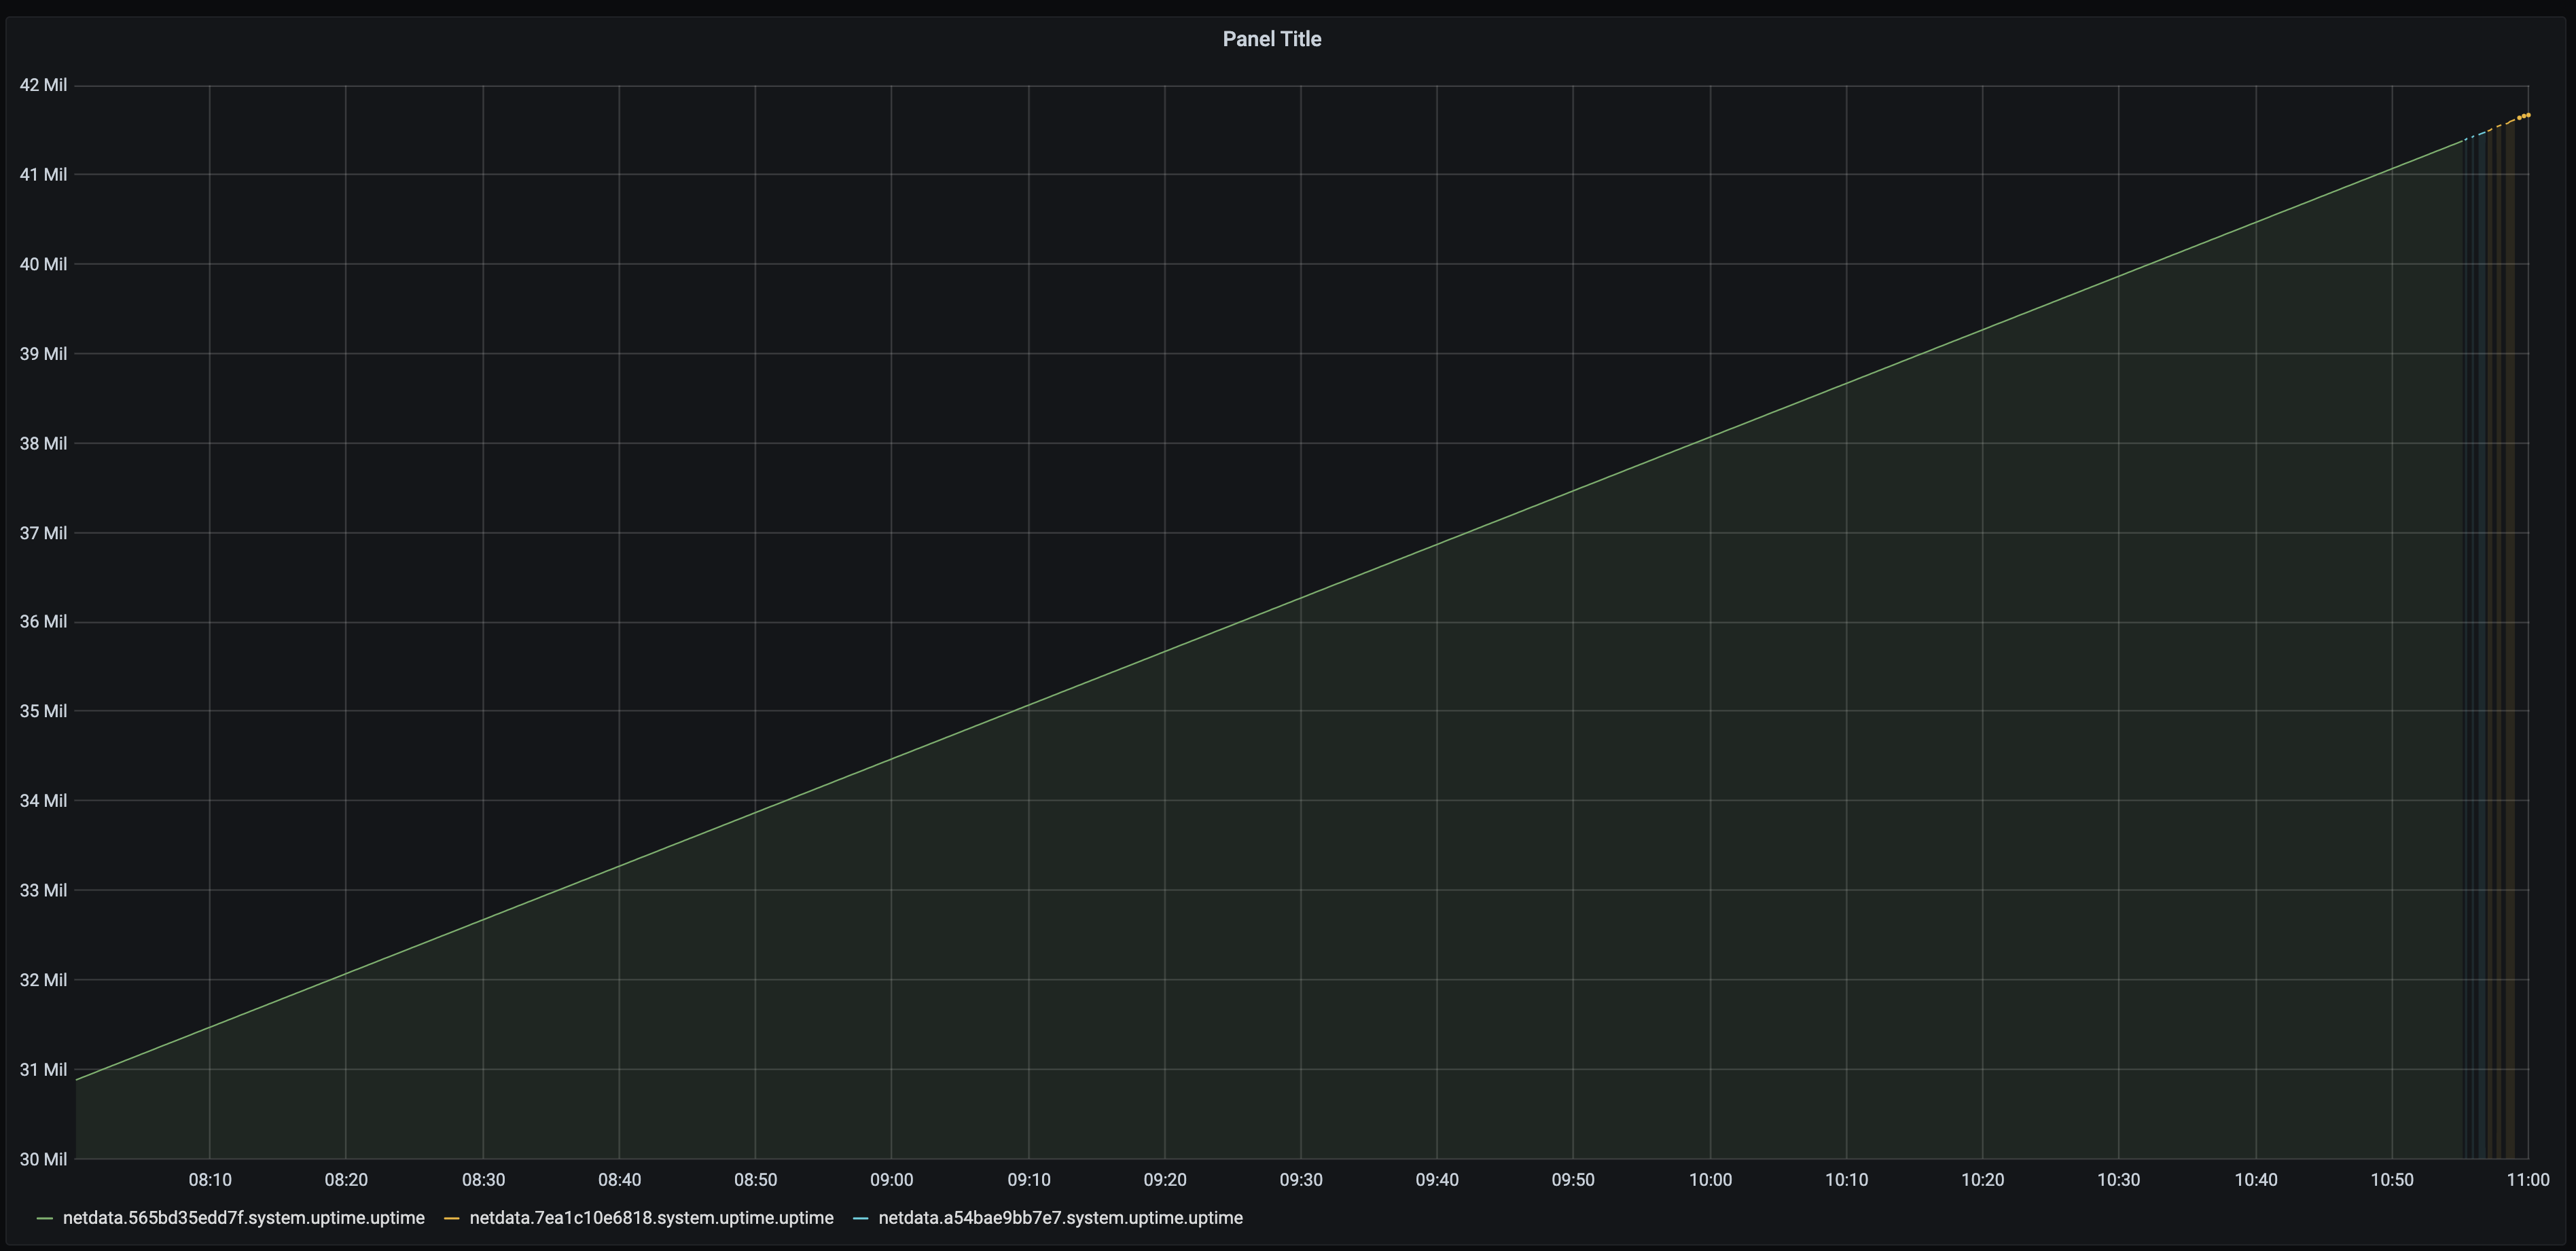2576x1251 pixels.
Task: Toggle series netdata.a54bae9bb7e7.system.uptime.uptime
Action: [x=1060, y=1218]
